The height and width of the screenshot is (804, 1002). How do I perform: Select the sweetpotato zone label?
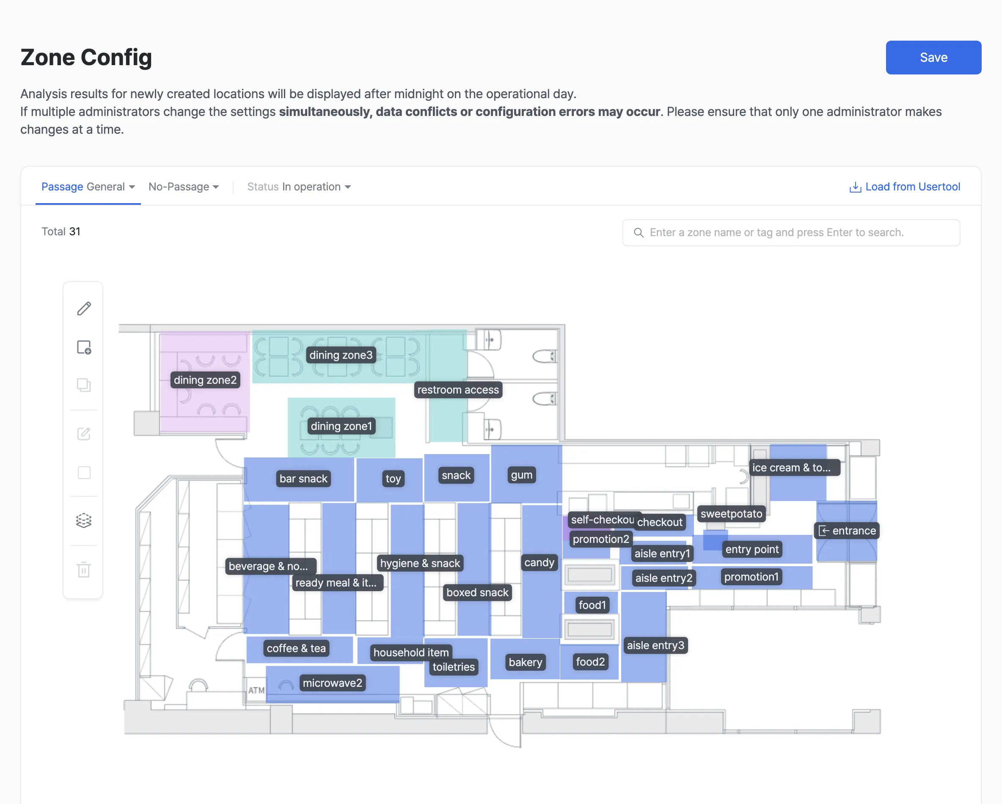click(x=731, y=514)
